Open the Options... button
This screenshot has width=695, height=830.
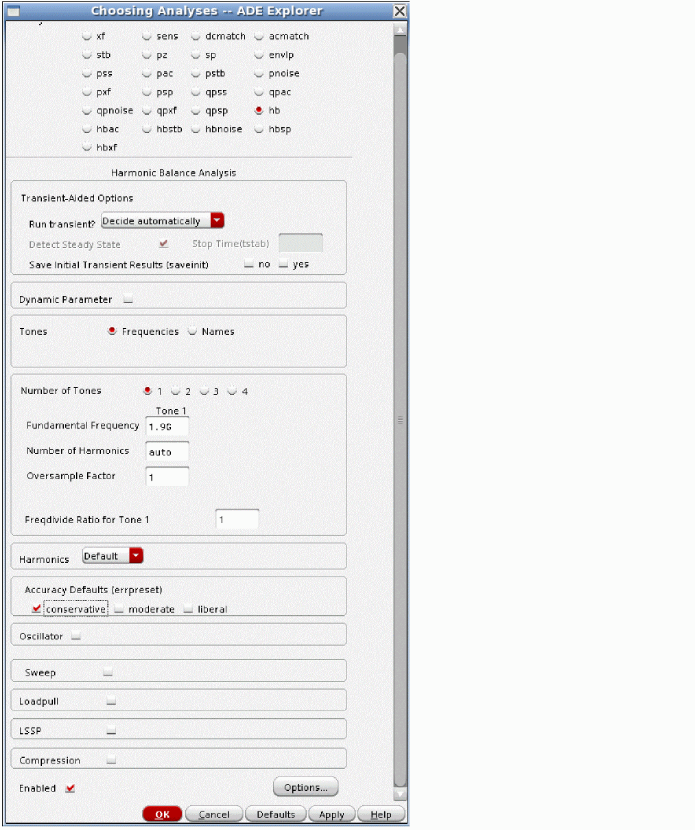(x=305, y=787)
